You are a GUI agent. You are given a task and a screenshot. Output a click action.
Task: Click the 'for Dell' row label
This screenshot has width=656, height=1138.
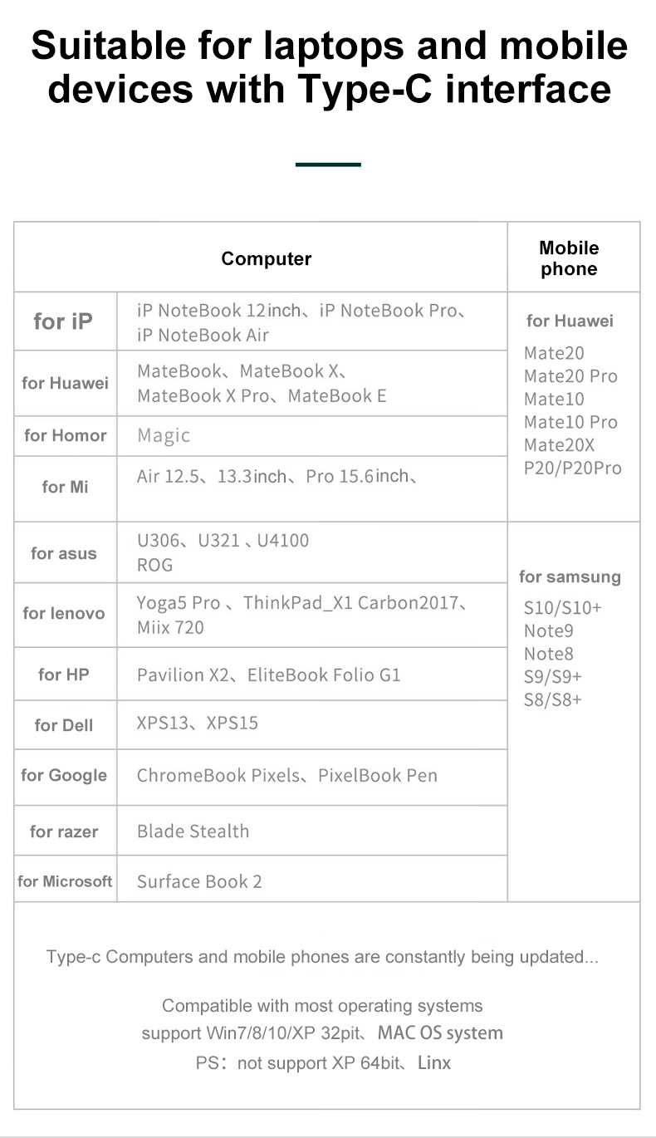pyautogui.click(x=64, y=725)
